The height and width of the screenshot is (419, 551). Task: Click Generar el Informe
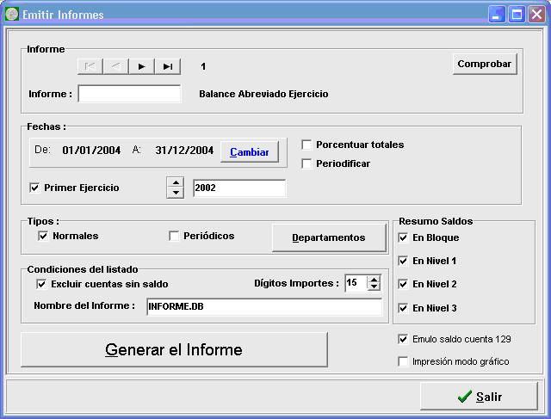(x=174, y=350)
